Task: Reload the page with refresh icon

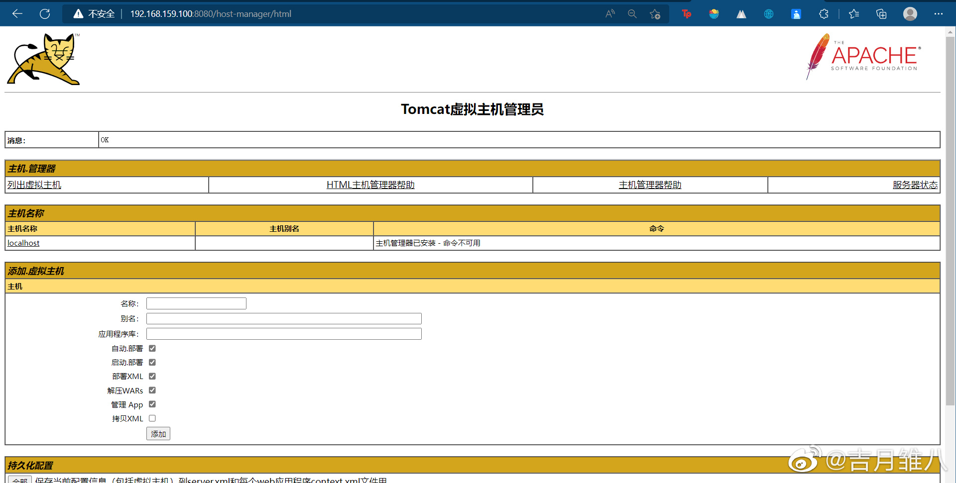Action: tap(45, 14)
